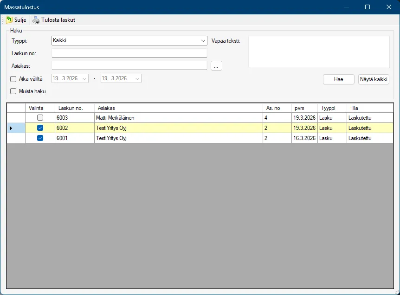Expand the start date picker dropdown

tap(84, 79)
